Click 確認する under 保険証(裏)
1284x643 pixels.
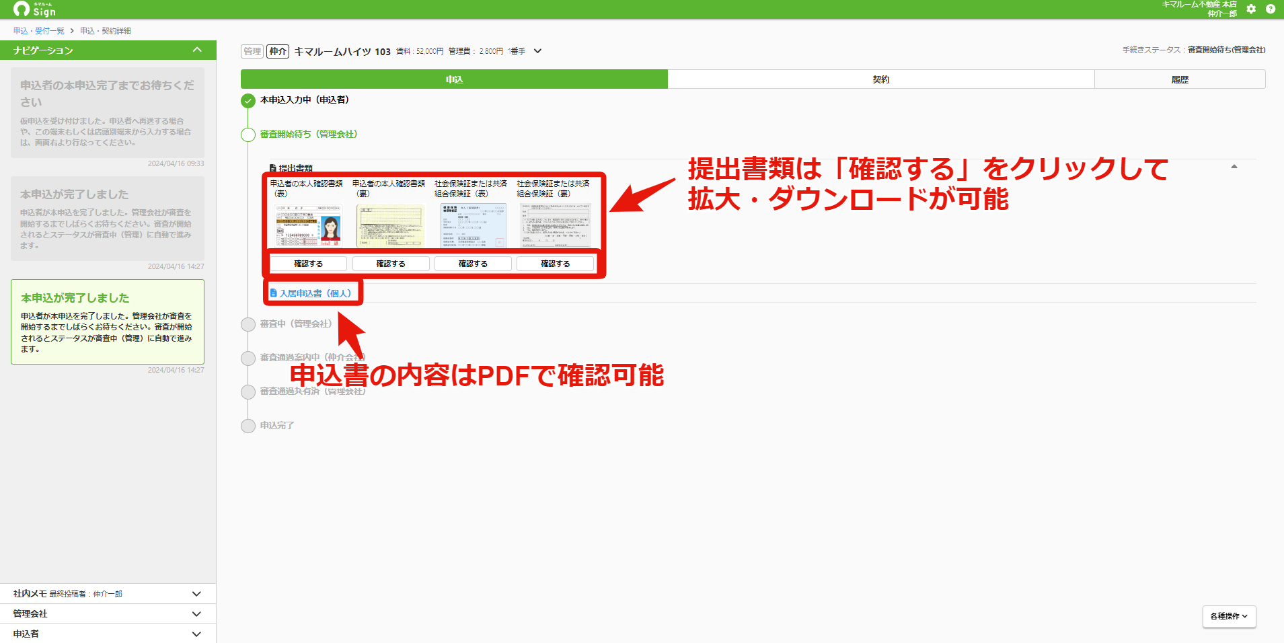point(556,264)
